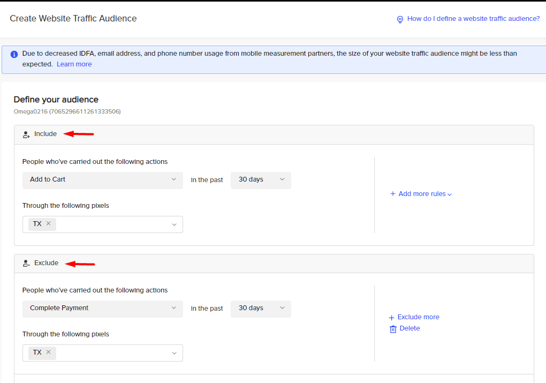Click the Include person-plus icon
Screen dimensions: 546x383
coord(26,134)
